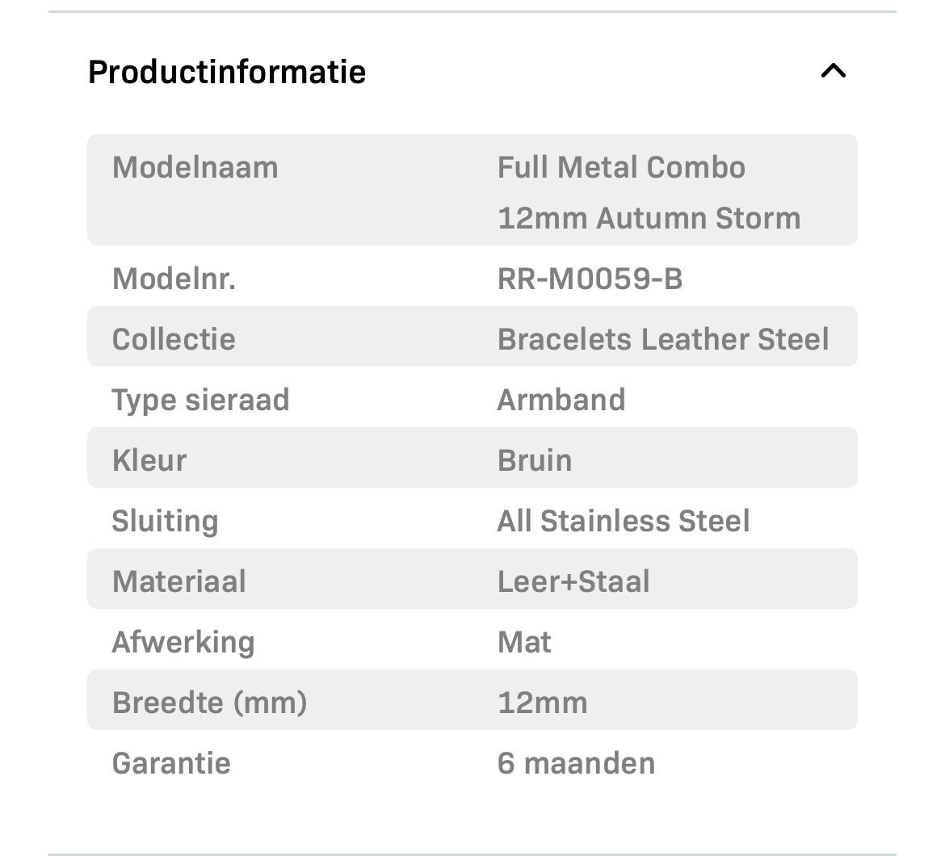Image resolution: width=945 pixels, height=856 pixels.
Task: Select the Breedte (mm) label
Action: (210, 703)
